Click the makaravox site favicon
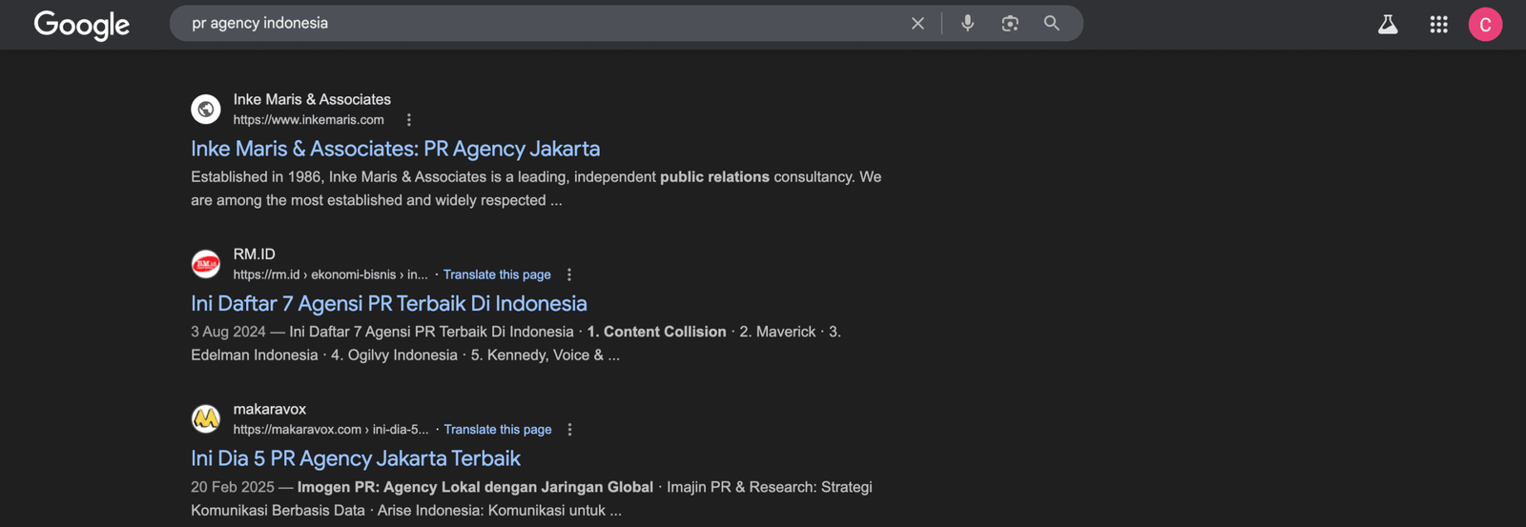Viewport: 1526px width, 527px height. 206,419
